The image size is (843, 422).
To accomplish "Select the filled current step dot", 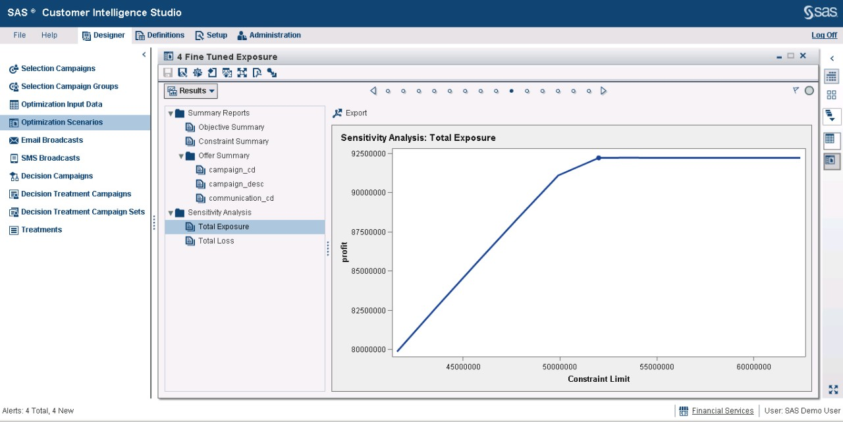I will pos(511,92).
